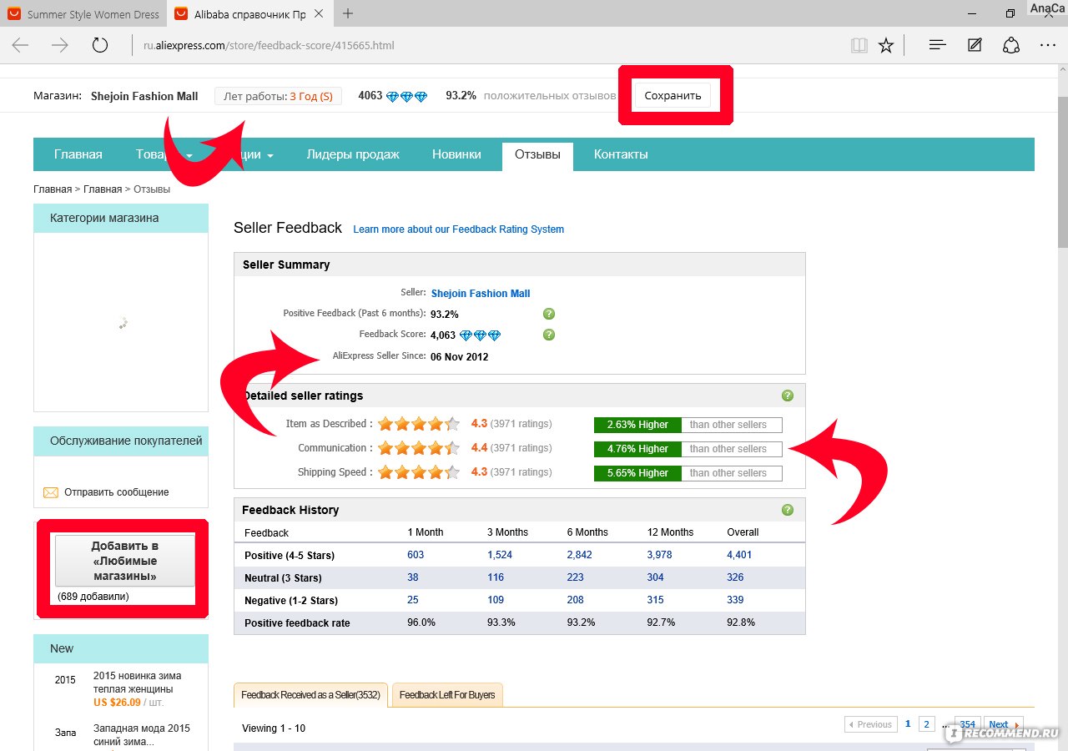Select Feedback Left For Buyers tab
Image resolution: width=1068 pixels, height=751 pixels.
[x=447, y=695]
